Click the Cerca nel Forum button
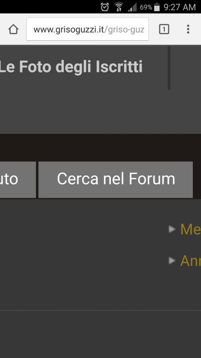Viewport: 201px width, 358px height. coord(116,180)
